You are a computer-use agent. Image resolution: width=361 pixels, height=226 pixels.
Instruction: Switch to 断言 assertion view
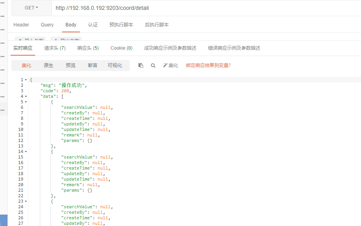[93, 65]
